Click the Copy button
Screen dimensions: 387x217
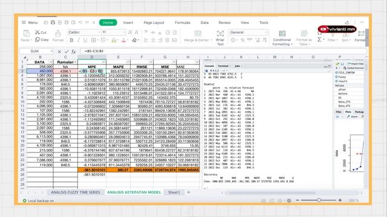(x=42, y=40)
